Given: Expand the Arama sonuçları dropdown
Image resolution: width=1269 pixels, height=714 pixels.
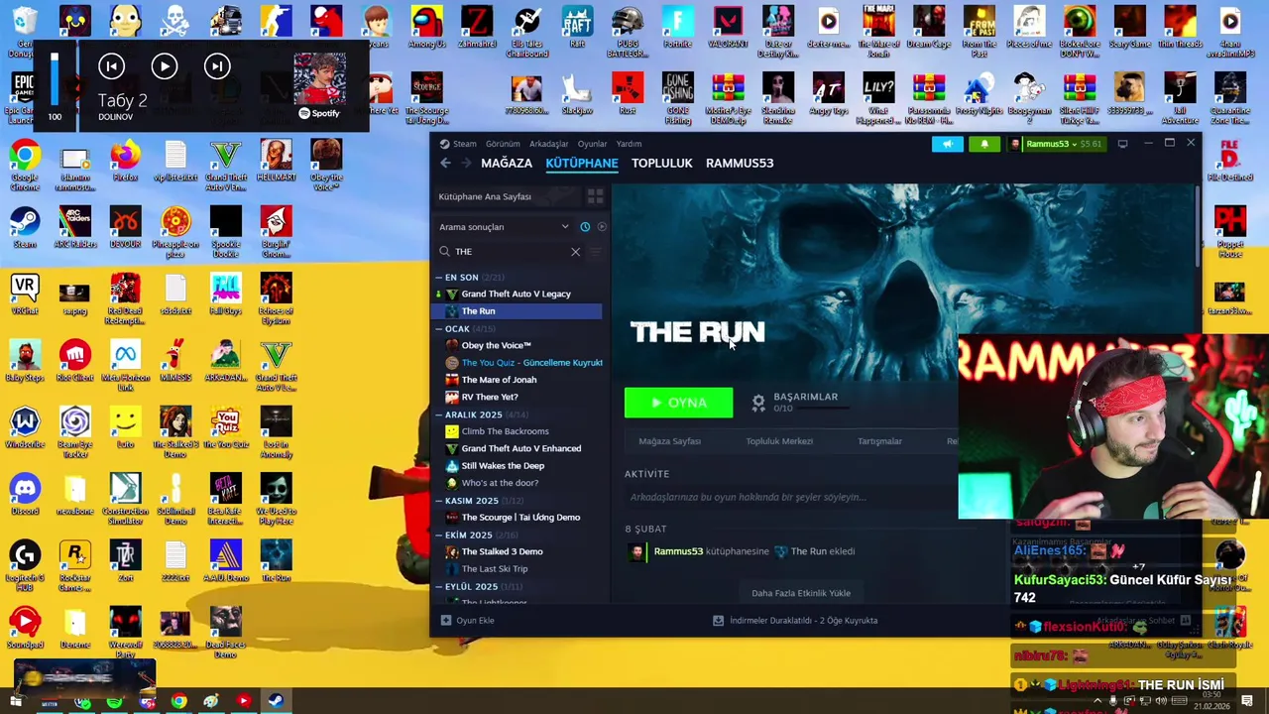Looking at the screenshot, I should click(505, 227).
